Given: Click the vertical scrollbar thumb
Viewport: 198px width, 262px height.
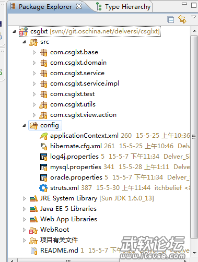Looking at the screenshot, I should click(x=194, y=137).
